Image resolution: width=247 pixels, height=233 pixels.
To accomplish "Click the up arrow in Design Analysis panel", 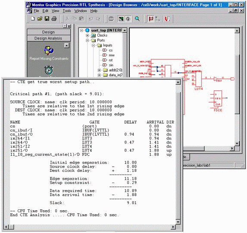I will (x=67, y=46).
